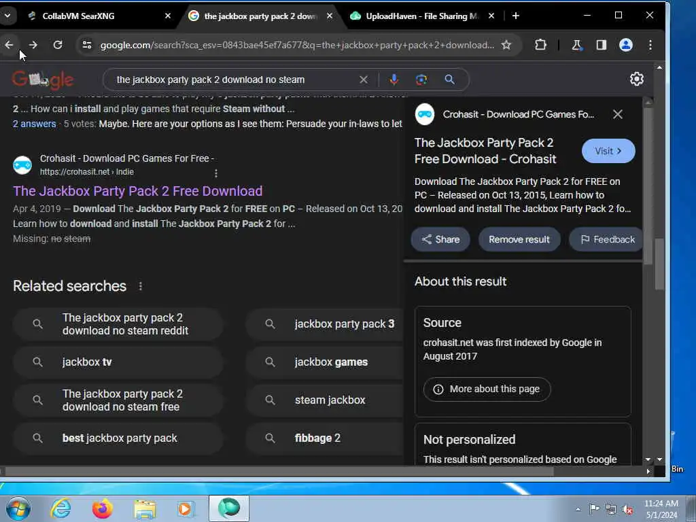Open Chrome Labs flask icon
The width and height of the screenshot is (696, 522).
(576, 45)
